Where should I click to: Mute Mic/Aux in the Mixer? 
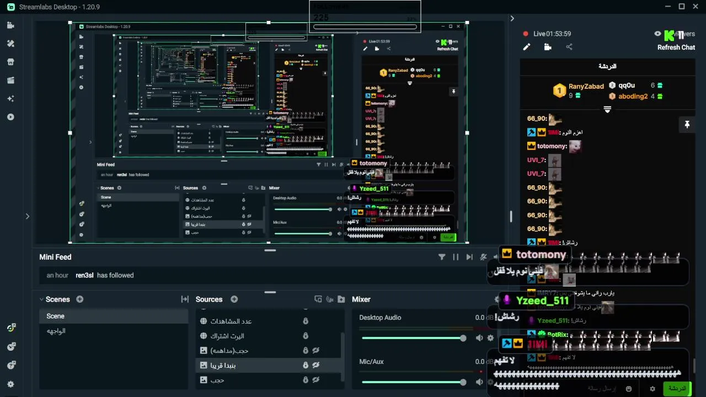[x=479, y=382]
